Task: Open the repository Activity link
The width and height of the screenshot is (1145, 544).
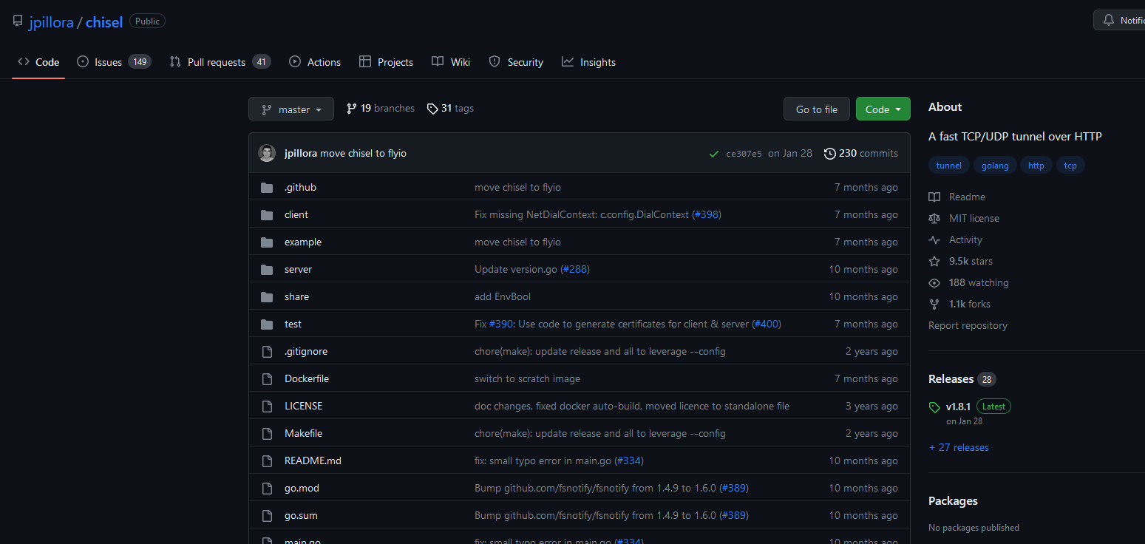Action: click(x=956, y=240)
